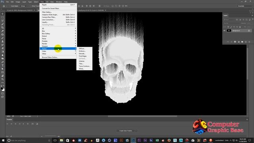
Task: Expand the Blur filter submenu
Action: click(58, 31)
